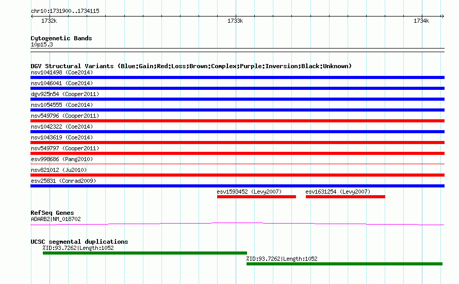The width and height of the screenshot is (459, 284).
Task: Select the nsv1042322 (Coe2014) label
Action: [x=62, y=127]
